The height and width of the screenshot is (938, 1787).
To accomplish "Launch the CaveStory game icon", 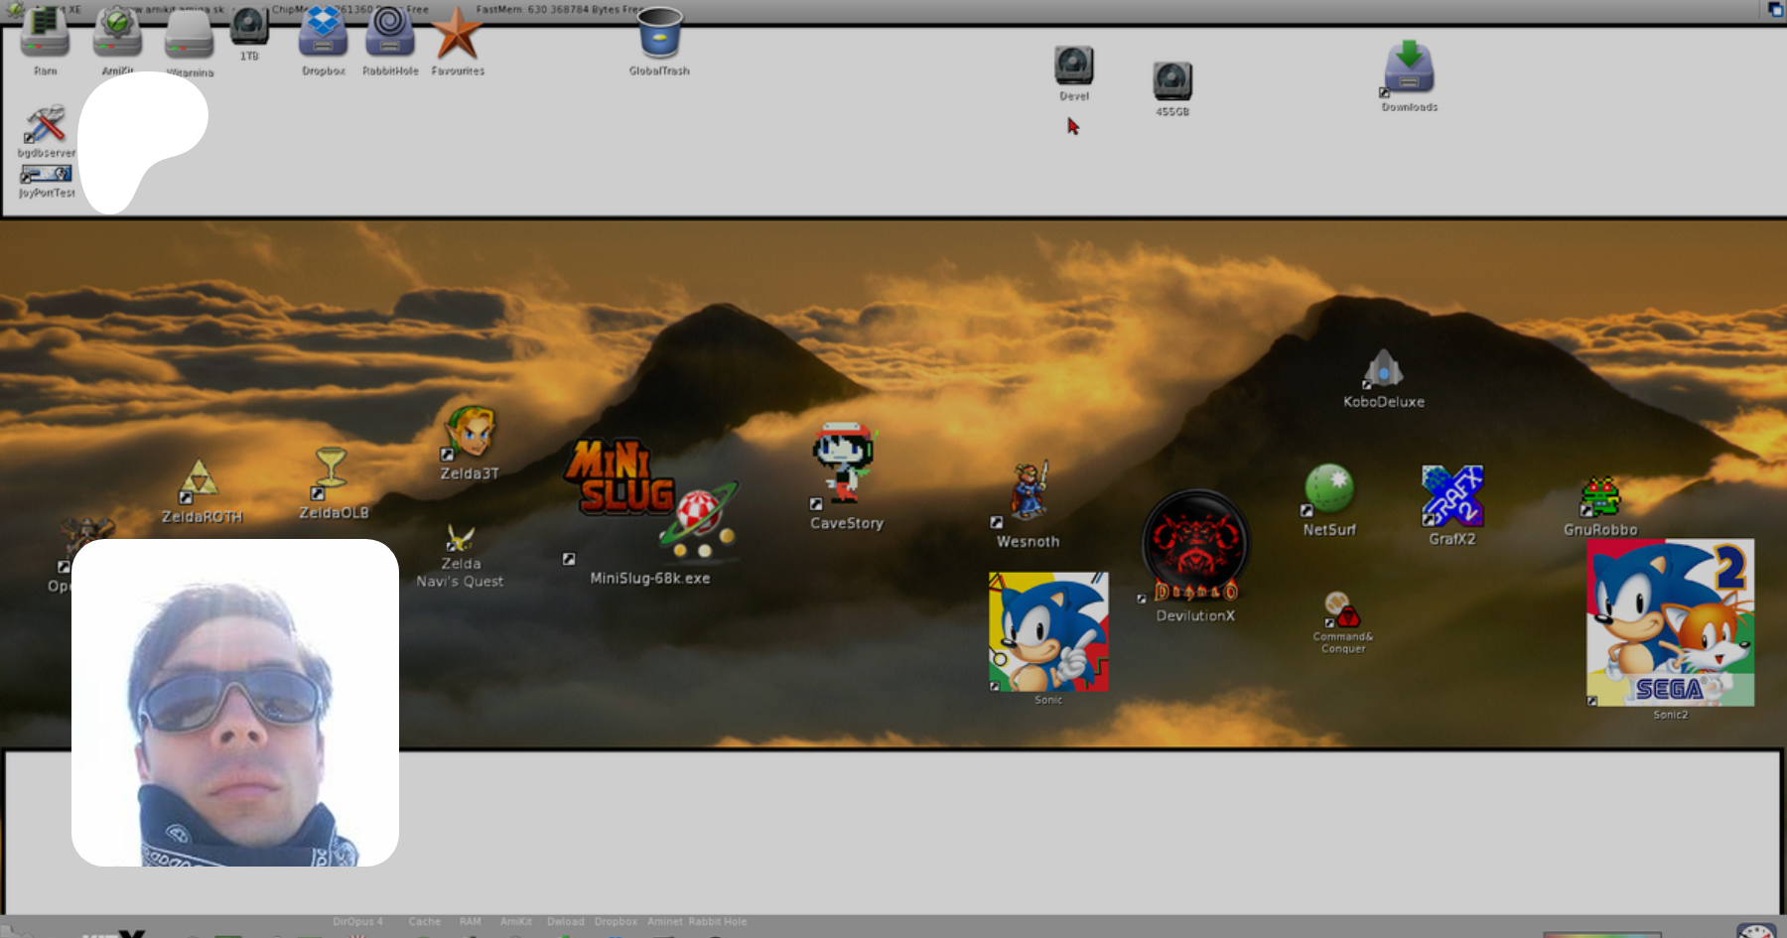I will (844, 464).
